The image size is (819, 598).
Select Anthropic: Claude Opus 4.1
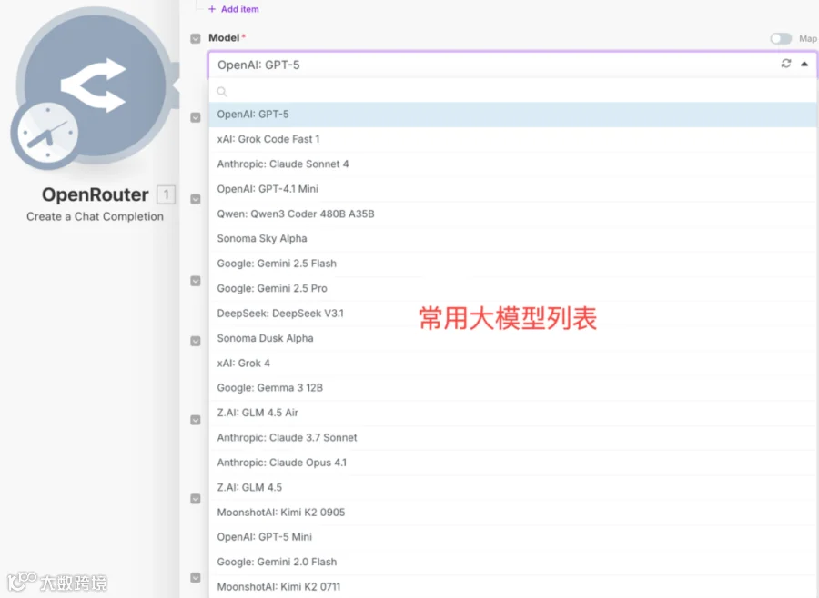[512, 463]
